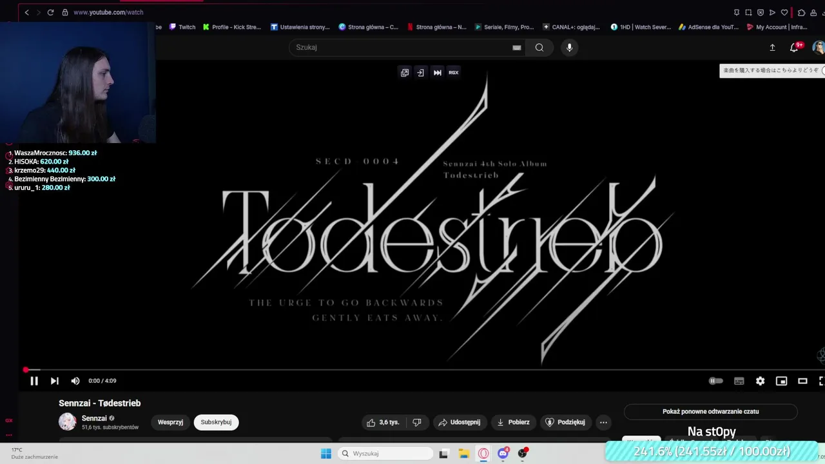Pause the video with the pause button

click(34, 381)
